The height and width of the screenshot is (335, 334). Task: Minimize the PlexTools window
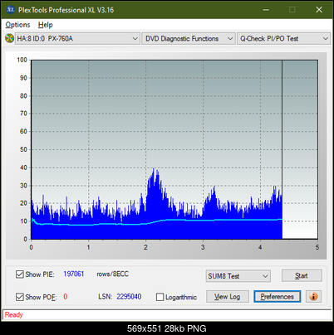[x=266, y=10]
